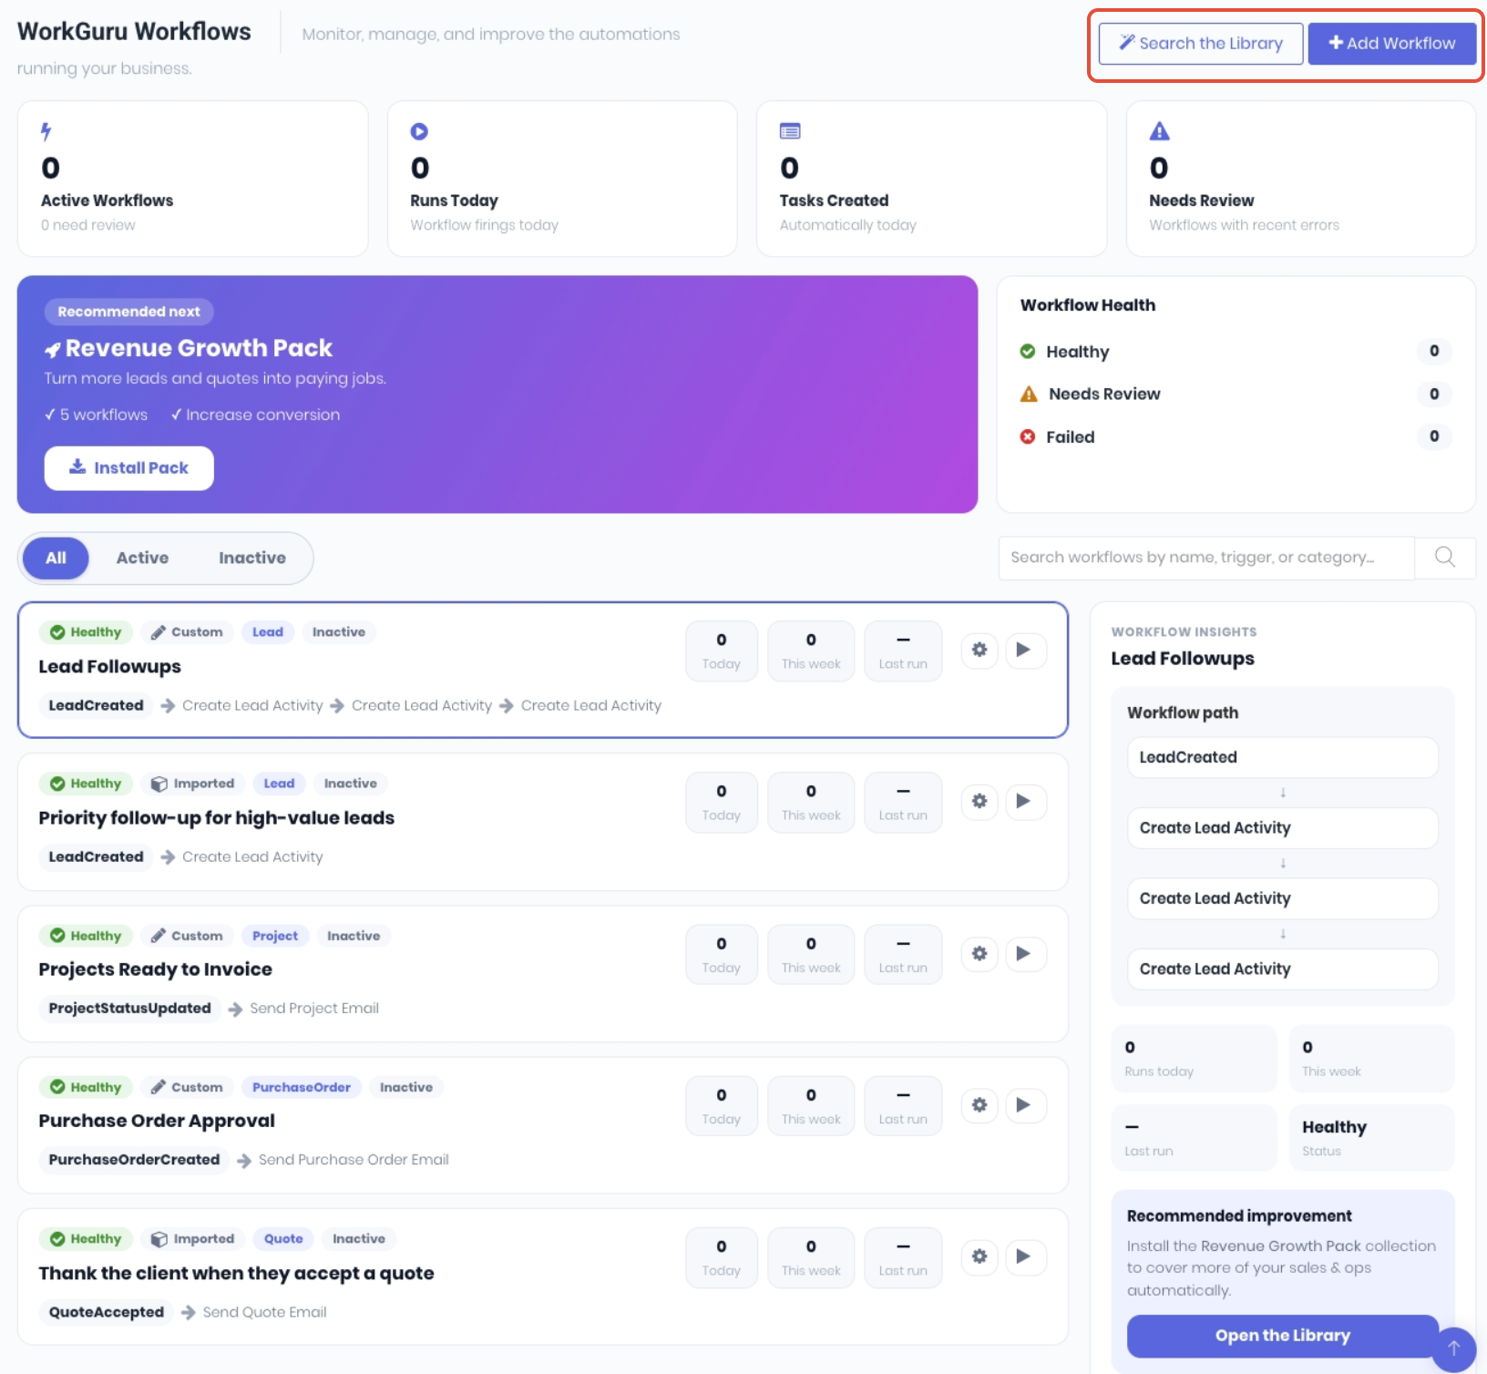Click the red Failed cross icon

1028,436
